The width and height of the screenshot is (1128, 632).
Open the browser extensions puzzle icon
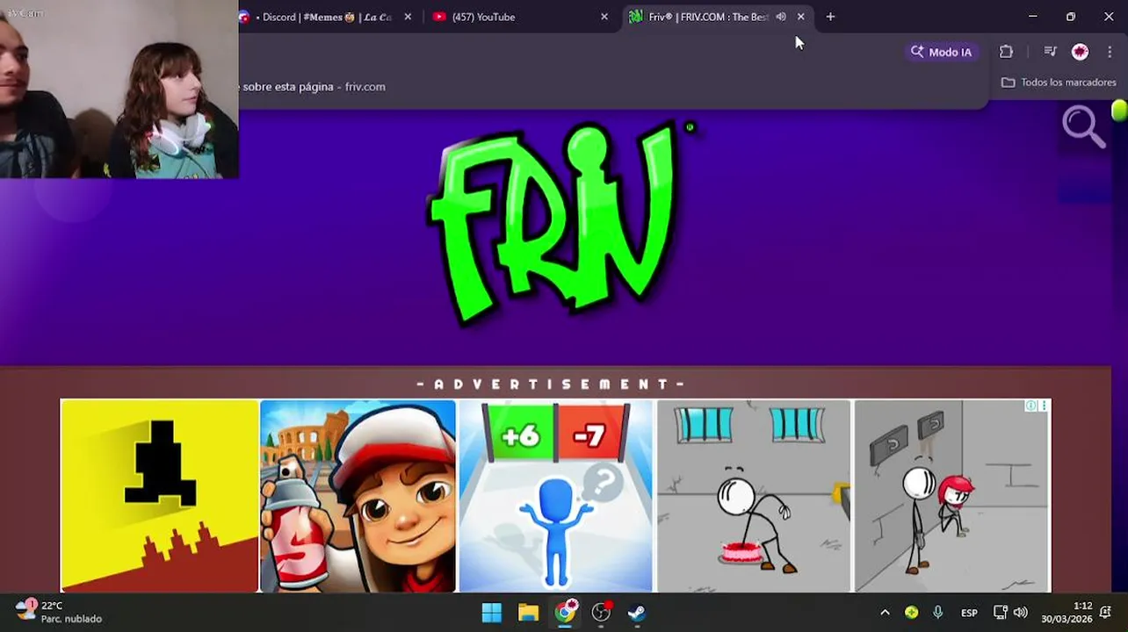(1006, 52)
